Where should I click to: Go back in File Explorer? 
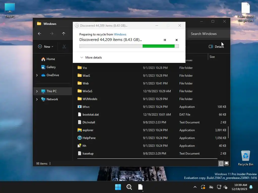pyautogui.click(x=40, y=34)
